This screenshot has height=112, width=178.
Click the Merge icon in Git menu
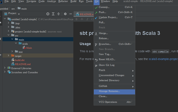click(x=96, y=34)
